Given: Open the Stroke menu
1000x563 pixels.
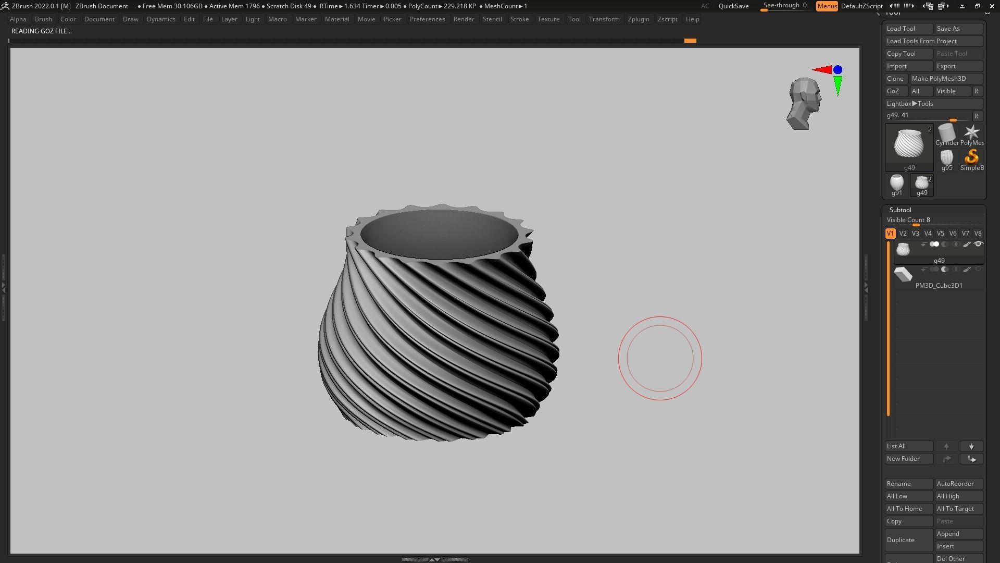Looking at the screenshot, I should pyautogui.click(x=519, y=19).
